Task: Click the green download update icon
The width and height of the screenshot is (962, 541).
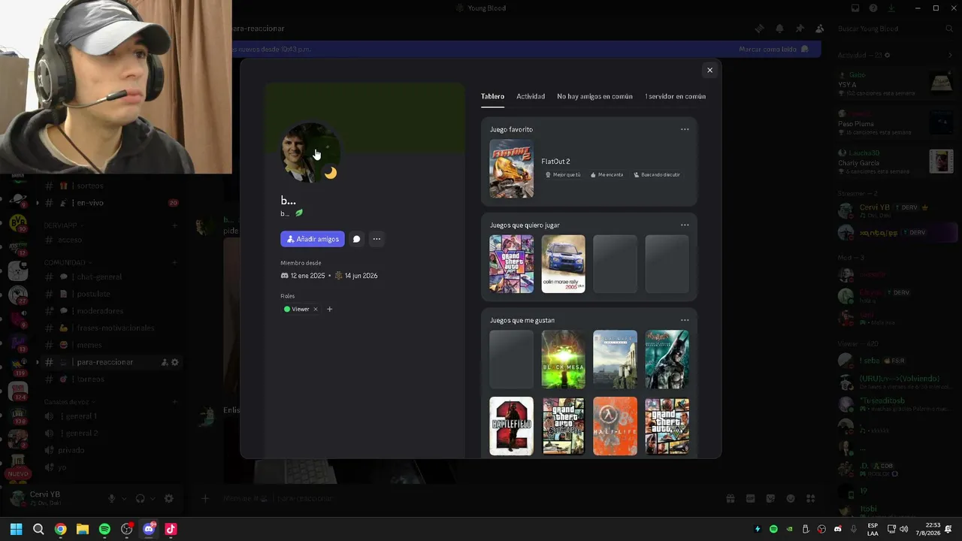Action: coord(891,8)
